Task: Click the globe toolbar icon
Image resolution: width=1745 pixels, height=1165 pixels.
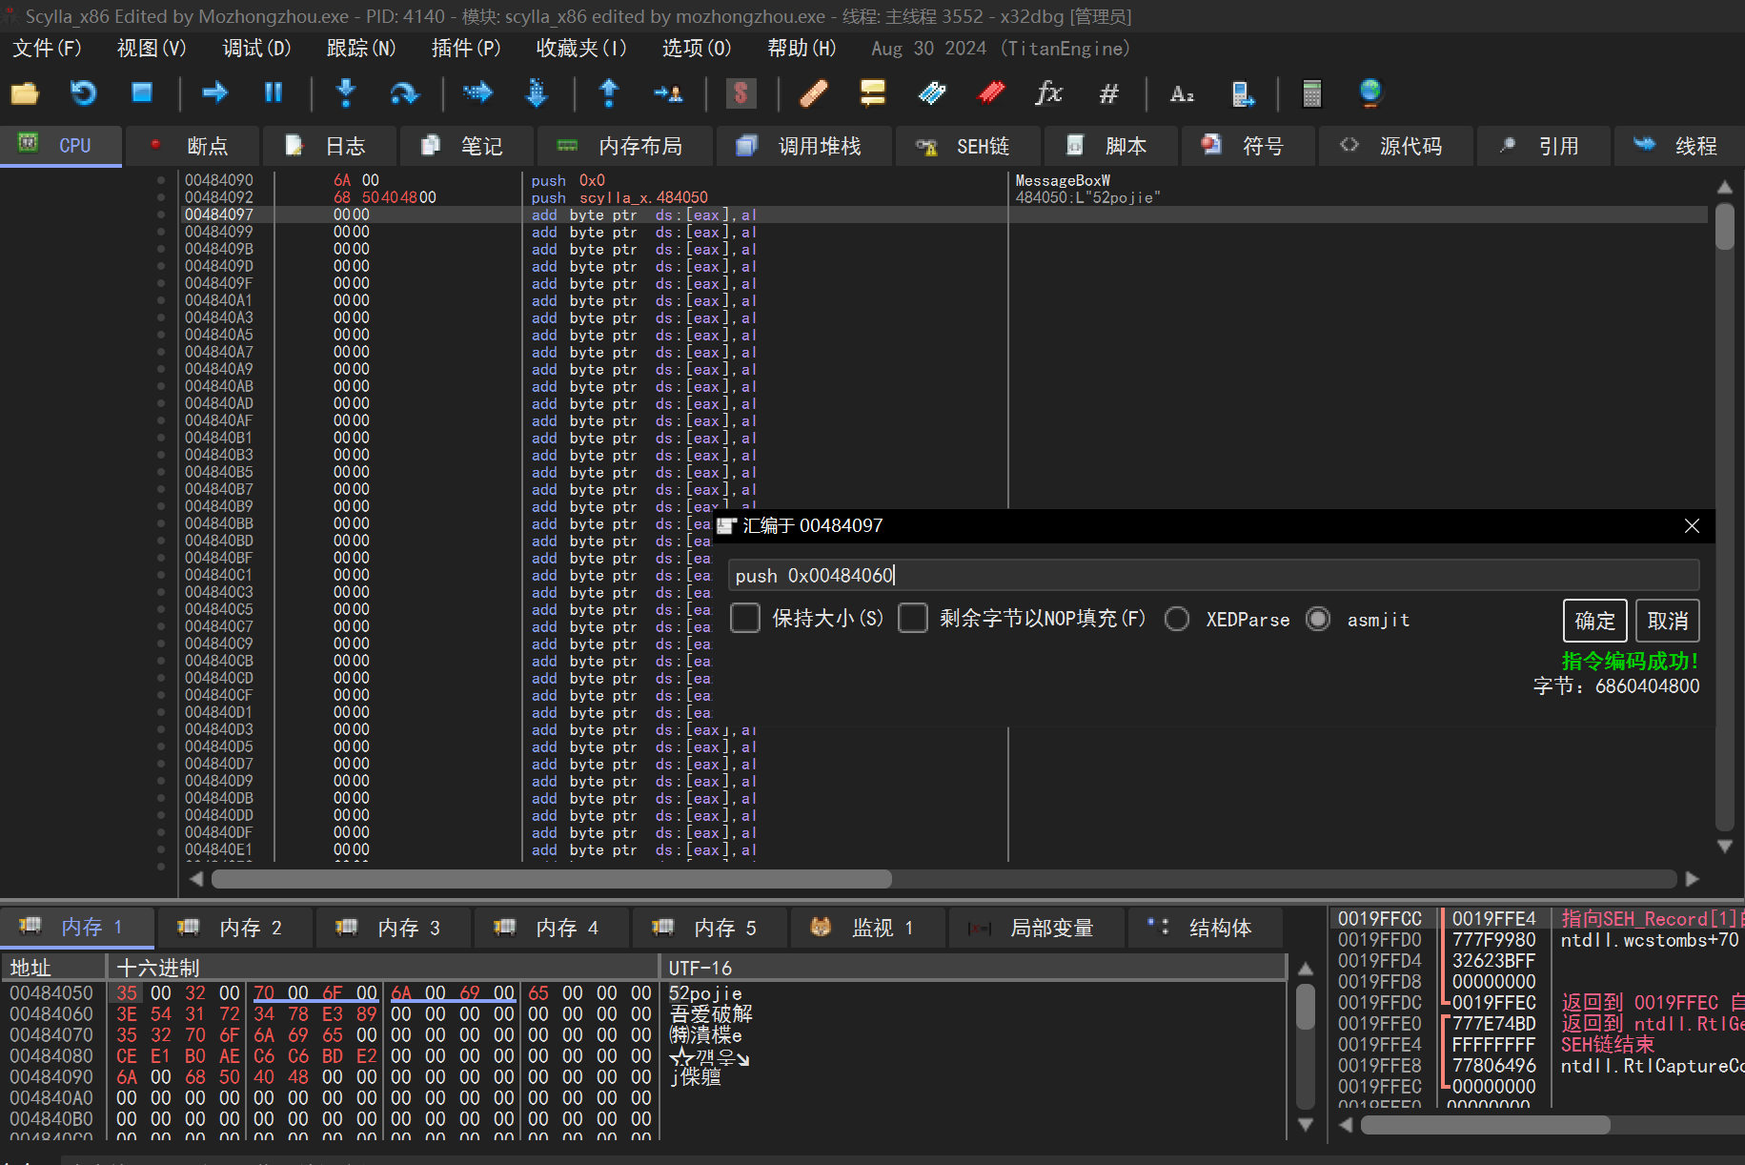Action: point(1370,92)
